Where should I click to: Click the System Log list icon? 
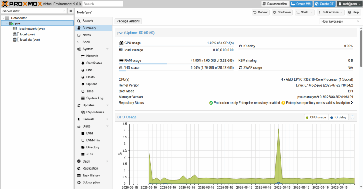point(83,98)
